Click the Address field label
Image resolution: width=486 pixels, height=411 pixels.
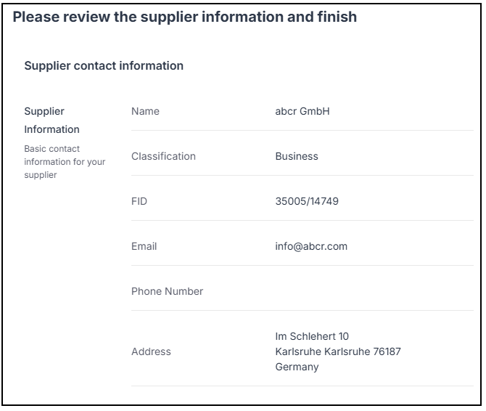click(151, 351)
